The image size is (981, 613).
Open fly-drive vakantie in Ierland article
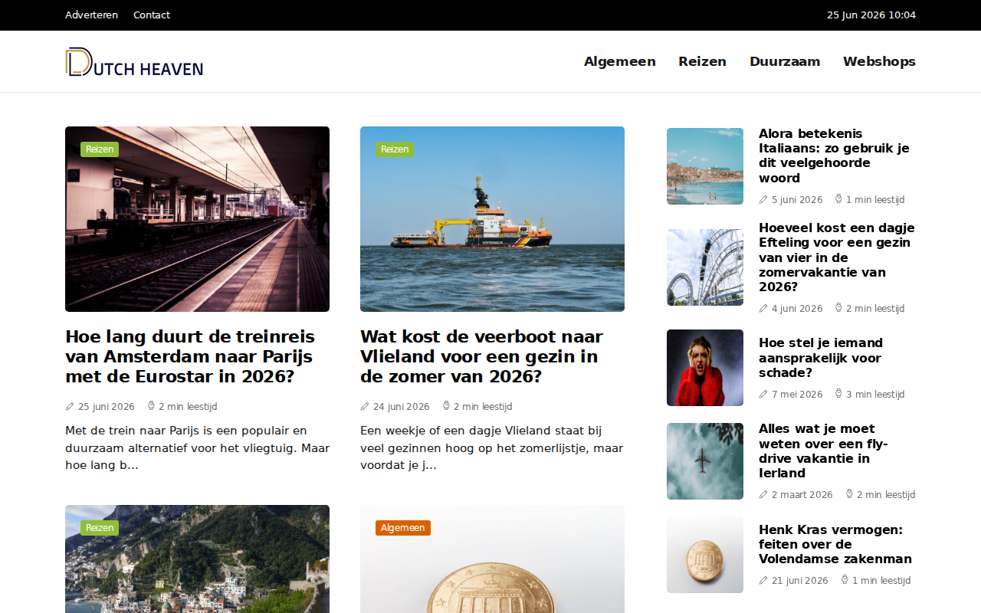[x=823, y=451]
